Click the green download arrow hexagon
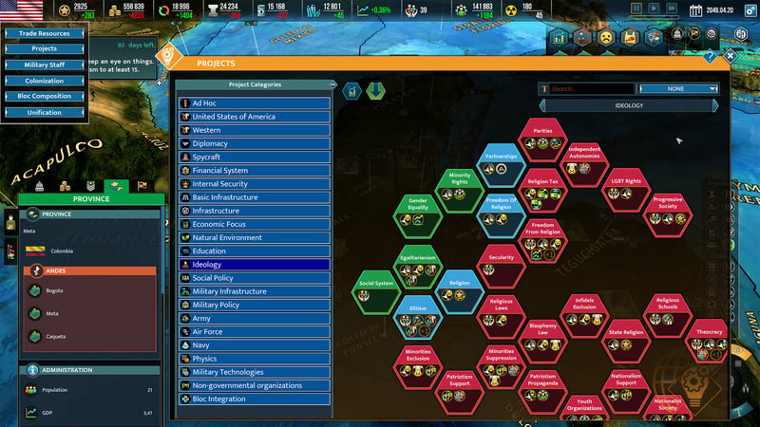The image size is (760, 427). 375,90
